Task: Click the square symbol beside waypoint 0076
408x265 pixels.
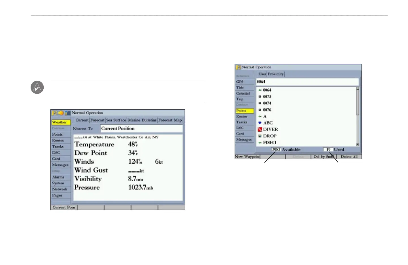Action: 260,110
